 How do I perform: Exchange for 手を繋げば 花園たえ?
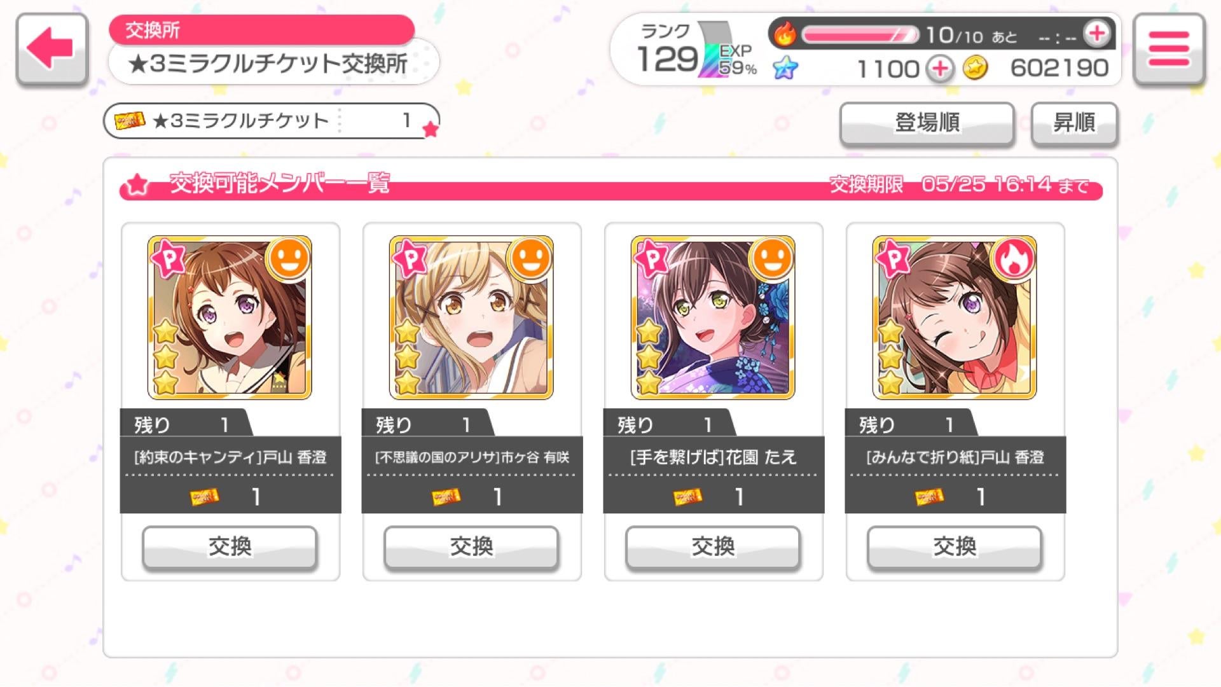[x=713, y=546]
